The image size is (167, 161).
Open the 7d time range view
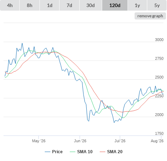[69, 5]
